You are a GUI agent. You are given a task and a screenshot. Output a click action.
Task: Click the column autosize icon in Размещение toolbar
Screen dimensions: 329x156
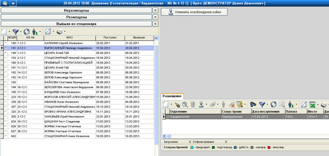point(304,104)
